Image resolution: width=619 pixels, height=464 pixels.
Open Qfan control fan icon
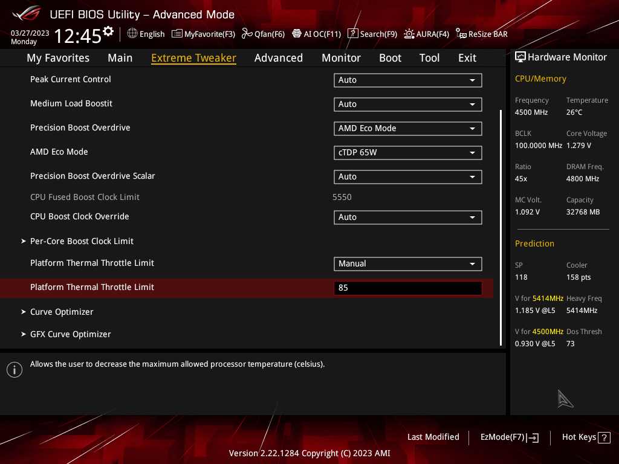pos(247,34)
